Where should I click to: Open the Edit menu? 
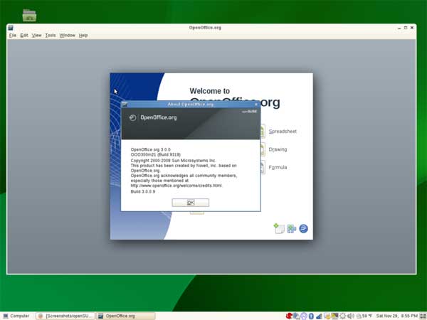point(24,35)
